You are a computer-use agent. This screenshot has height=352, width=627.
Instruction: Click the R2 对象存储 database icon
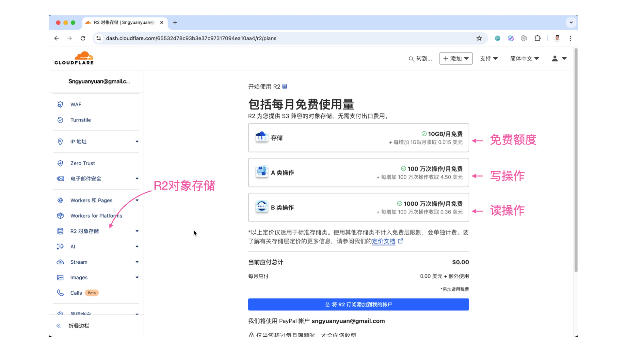coord(60,231)
